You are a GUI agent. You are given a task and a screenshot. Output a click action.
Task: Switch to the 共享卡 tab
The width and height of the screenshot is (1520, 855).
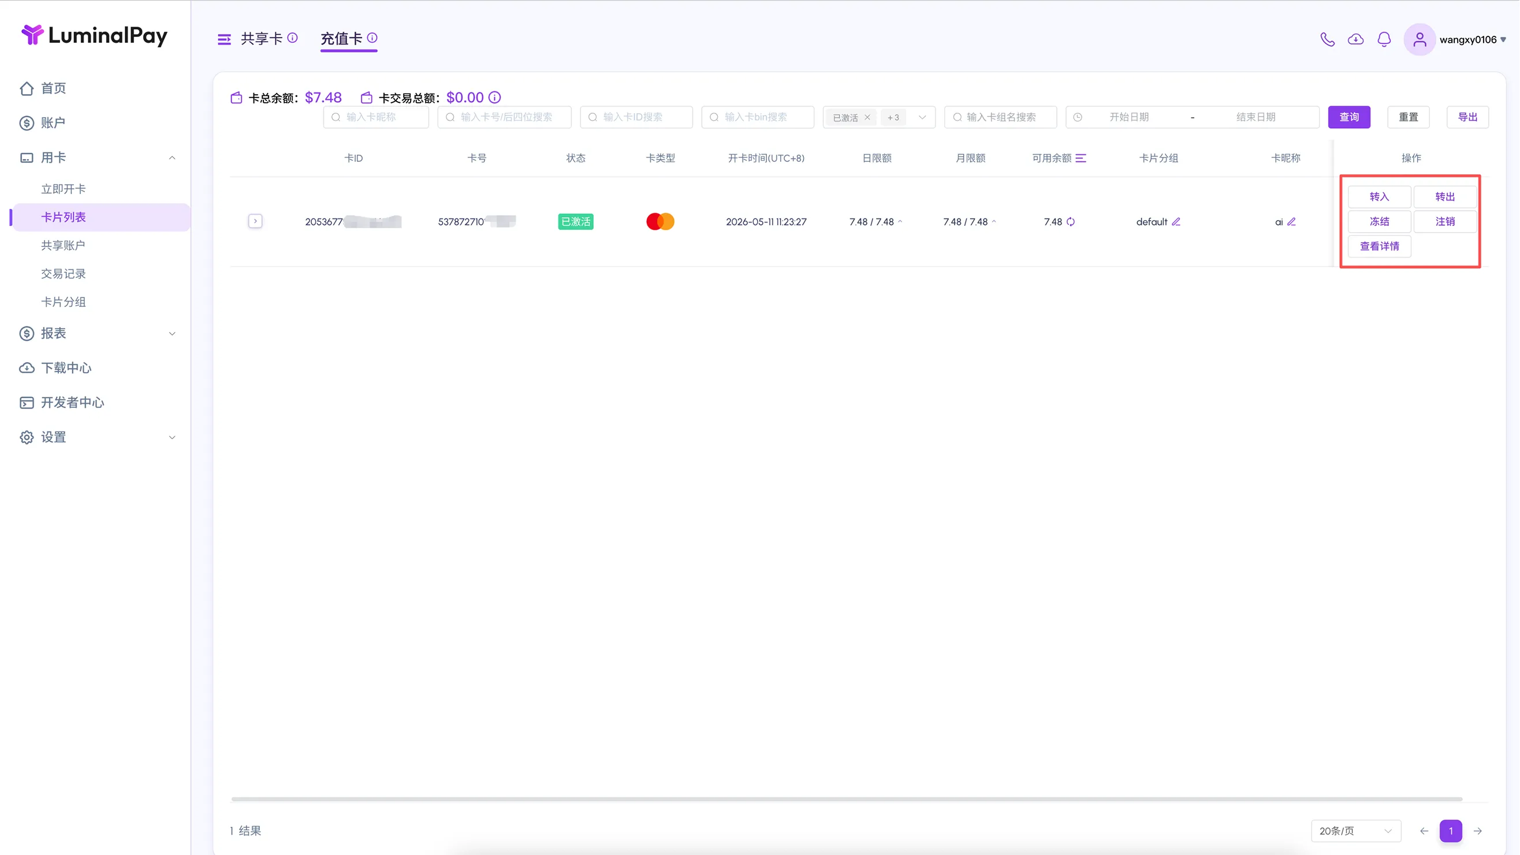(262, 39)
